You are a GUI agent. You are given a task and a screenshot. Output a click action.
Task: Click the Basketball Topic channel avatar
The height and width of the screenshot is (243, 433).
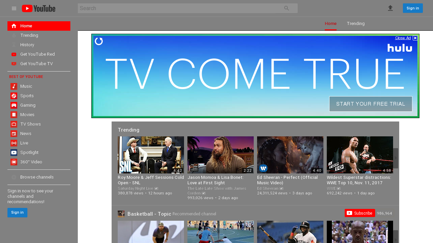(x=121, y=214)
